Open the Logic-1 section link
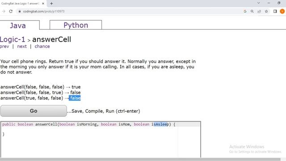286x161 pixels. pos(13,39)
